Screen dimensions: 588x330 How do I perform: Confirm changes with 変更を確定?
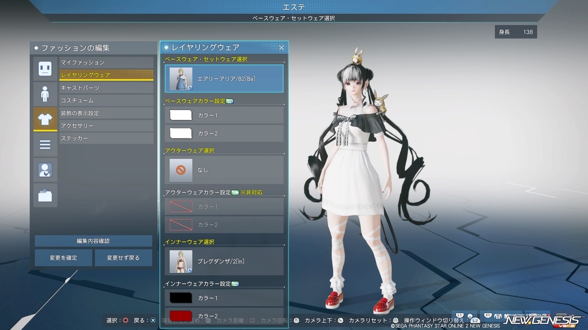click(x=63, y=258)
